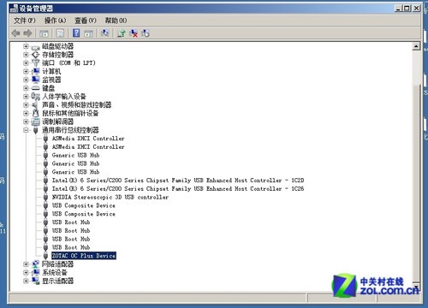
Task: Click the NVIDIA Stereoscopic 3D USB icon
Action: pyautogui.click(x=45, y=197)
